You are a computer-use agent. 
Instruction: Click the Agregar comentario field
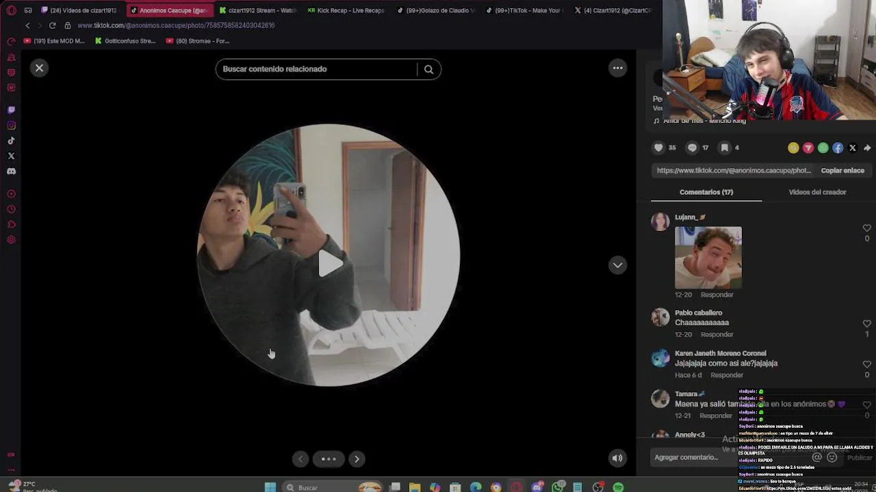725,457
